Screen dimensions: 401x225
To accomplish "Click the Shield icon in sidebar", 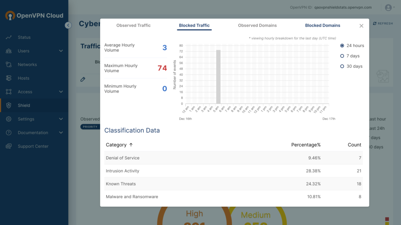I will [x=9, y=105].
